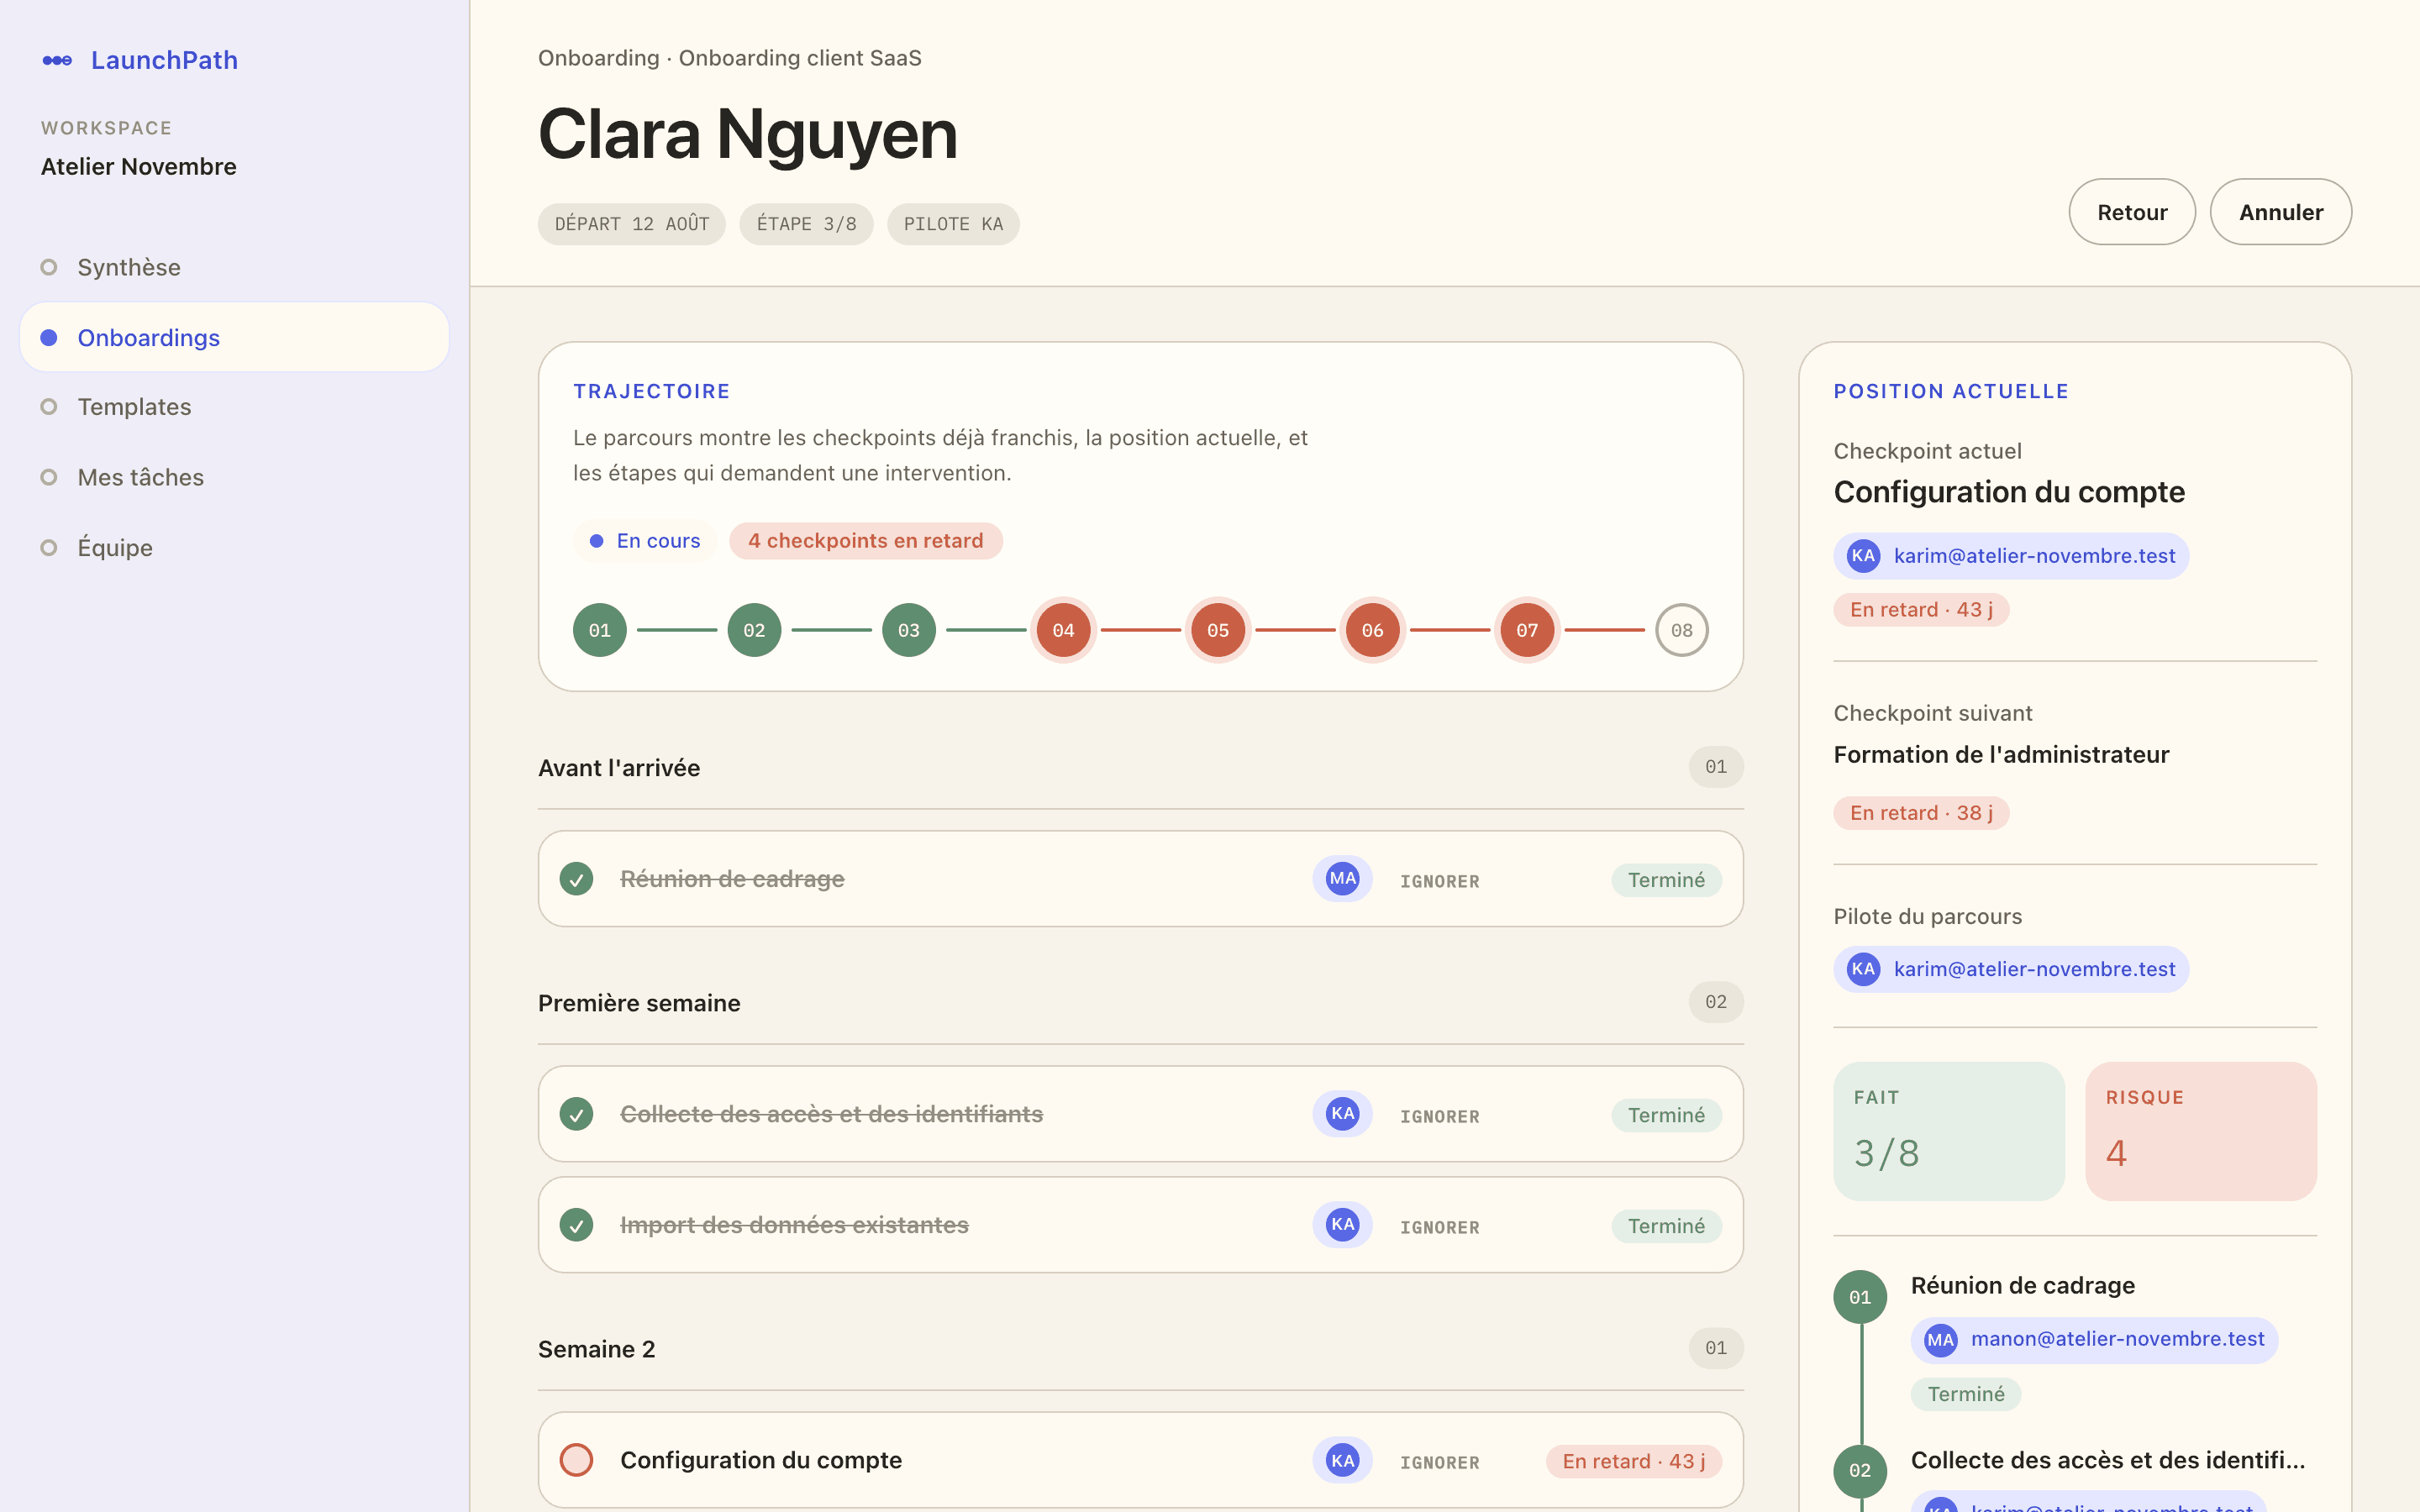Click Ignorer on Collecte des accès row
2420x1512 pixels.
(x=1439, y=1116)
